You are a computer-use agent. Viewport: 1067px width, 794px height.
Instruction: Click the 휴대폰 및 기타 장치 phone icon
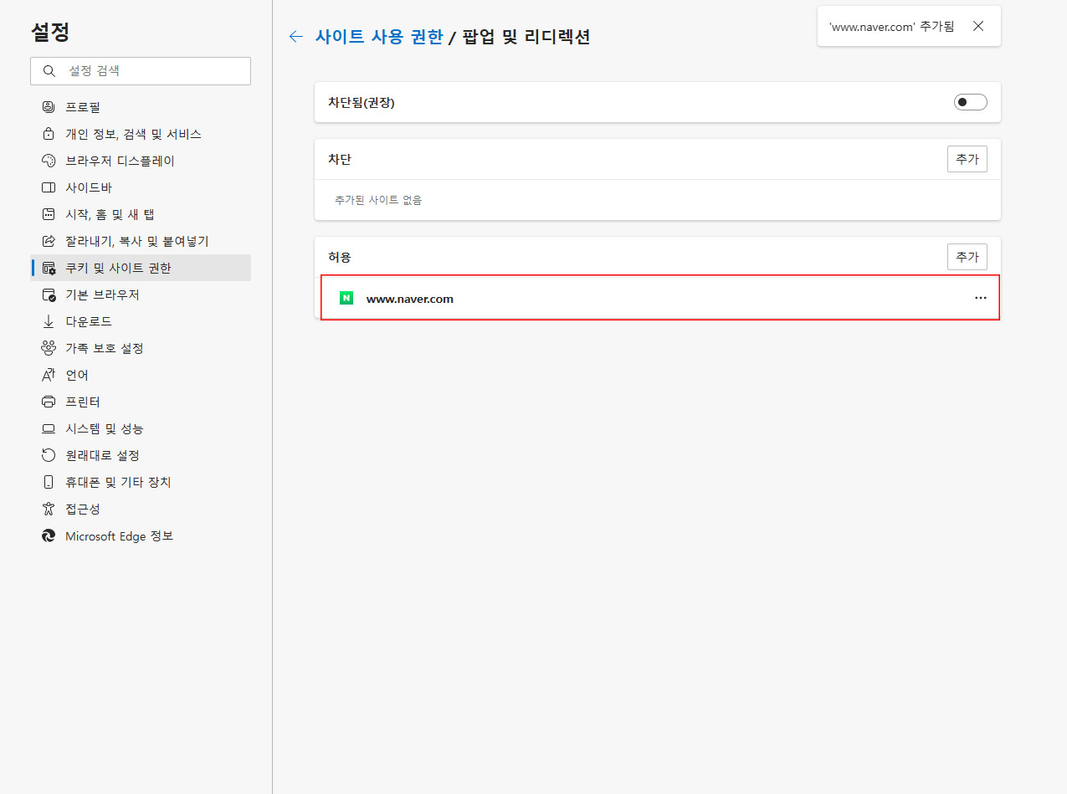point(49,482)
